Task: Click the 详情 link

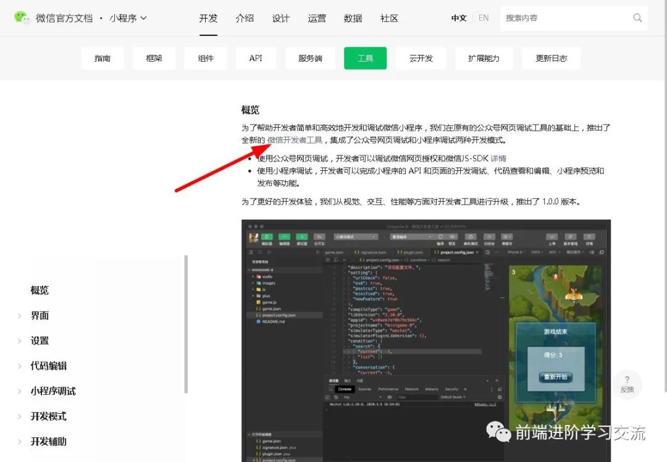Action: click(x=498, y=158)
